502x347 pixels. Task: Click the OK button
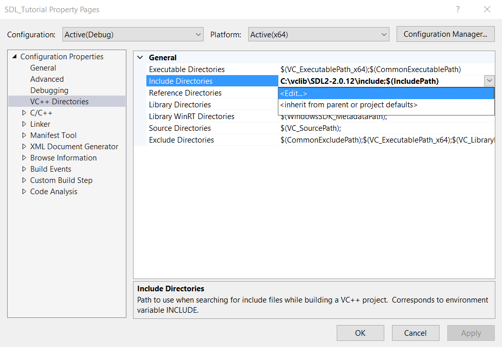tap(360, 333)
